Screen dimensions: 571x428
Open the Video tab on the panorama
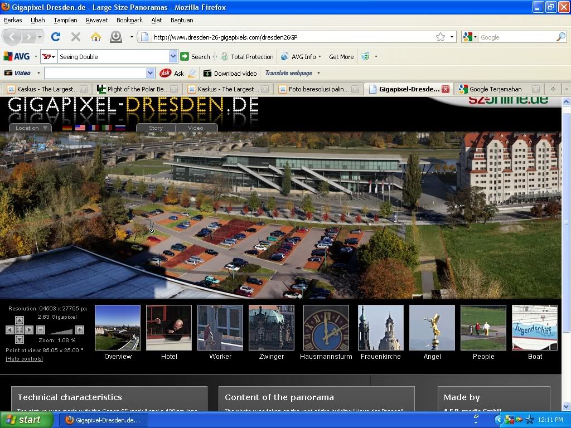[196, 128]
